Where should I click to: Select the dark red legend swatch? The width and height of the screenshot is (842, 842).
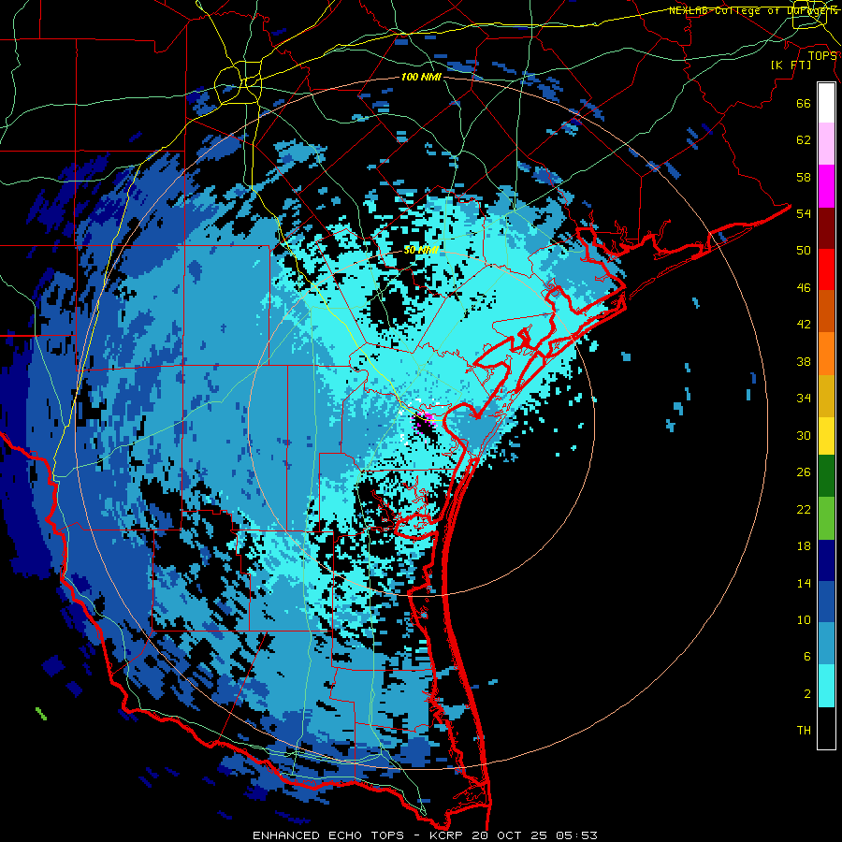pyautogui.click(x=826, y=227)
